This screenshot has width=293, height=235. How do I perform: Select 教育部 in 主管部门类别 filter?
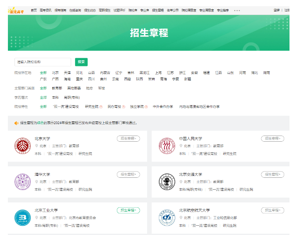click(x=57, y=88)
